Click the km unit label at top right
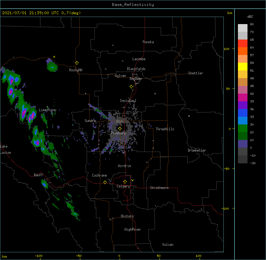 pyautogui.click(x=230, y=13)
